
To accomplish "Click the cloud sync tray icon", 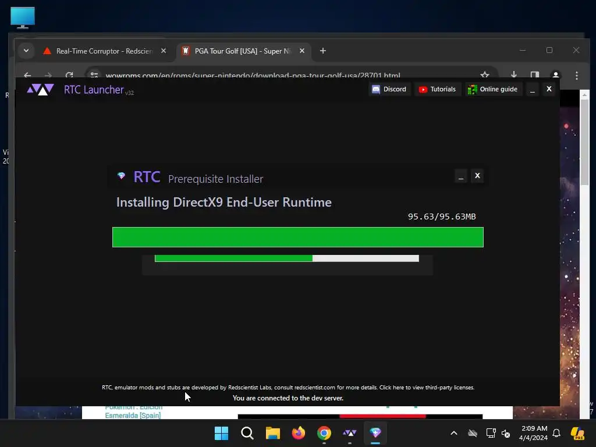I will tap(473, 433).
